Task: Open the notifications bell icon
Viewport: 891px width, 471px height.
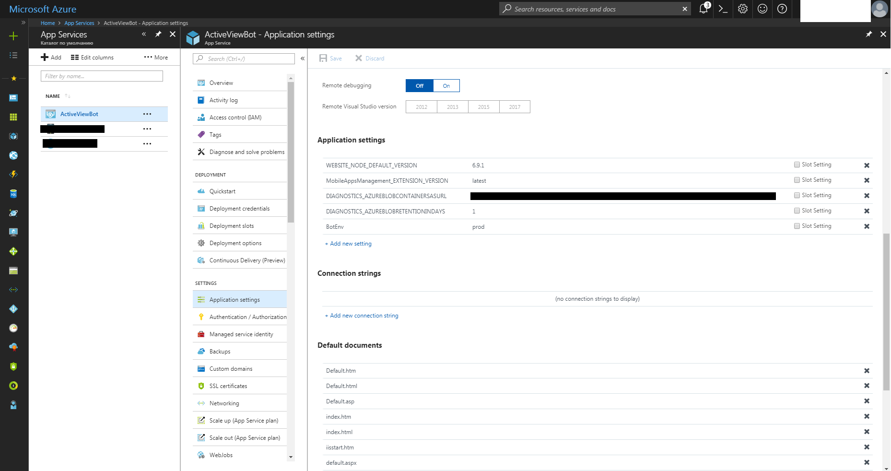Action: 703,9
